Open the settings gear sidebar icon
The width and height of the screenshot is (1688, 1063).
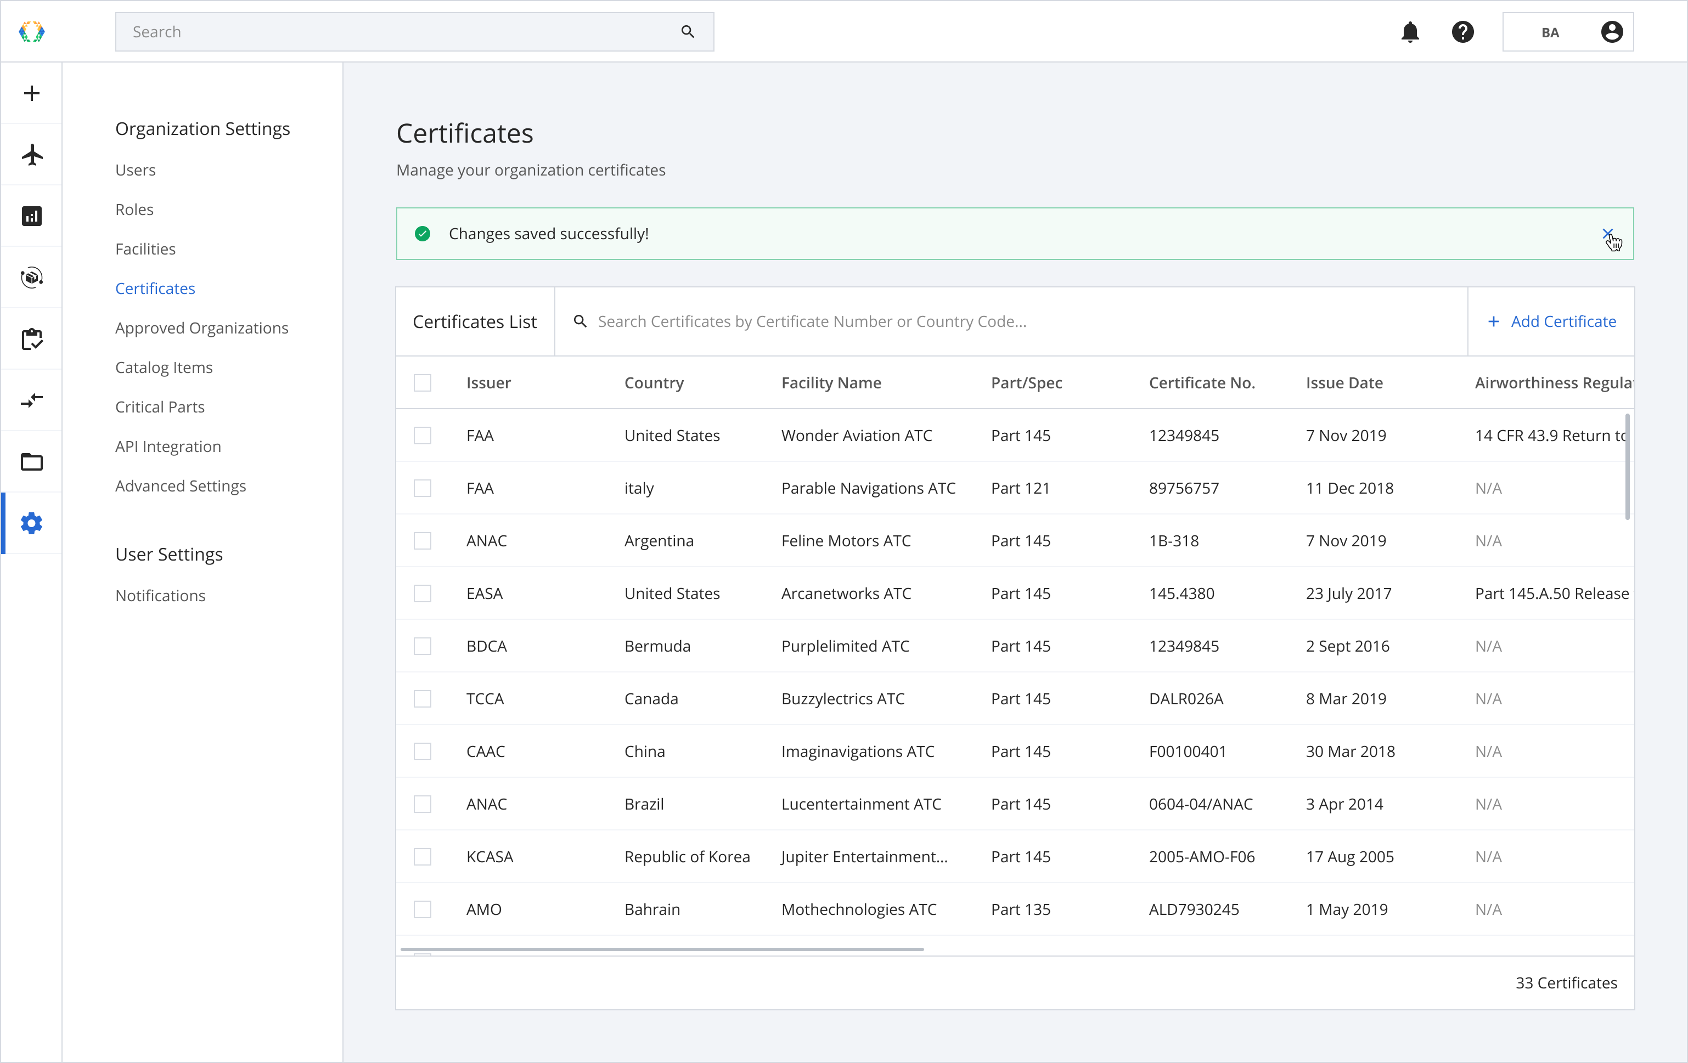click(31, 523)
